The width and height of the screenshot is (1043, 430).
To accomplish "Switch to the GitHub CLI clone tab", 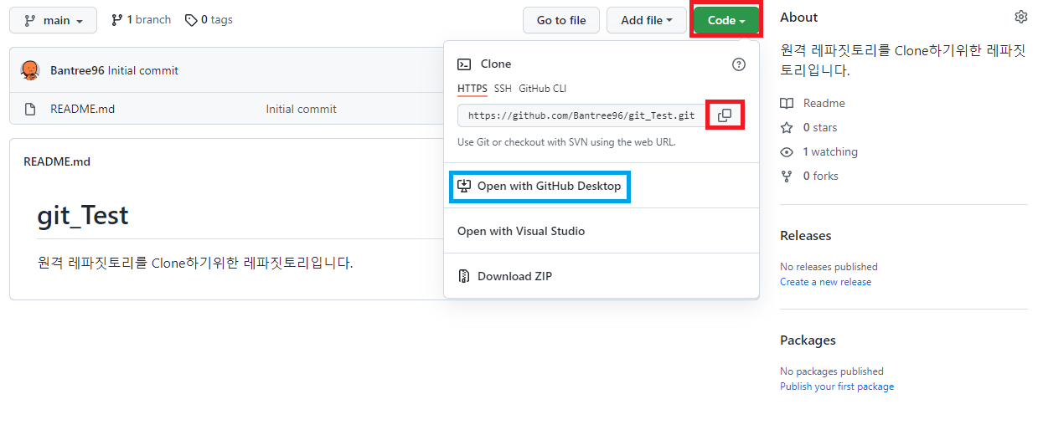I will coord(543,89).
